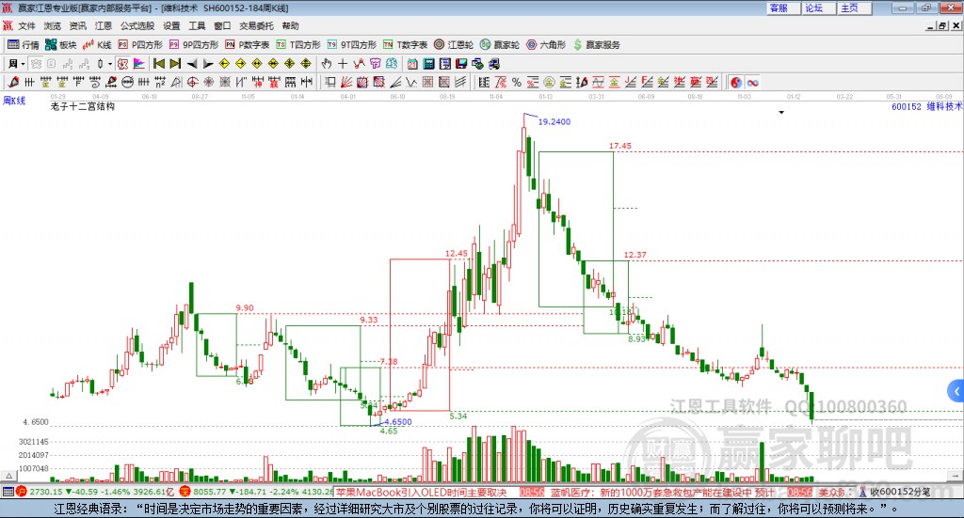
Task: Open the 文件 menu
Action: (26, 25)
